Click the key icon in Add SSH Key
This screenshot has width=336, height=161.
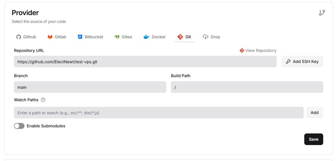(x=288, y=61)
